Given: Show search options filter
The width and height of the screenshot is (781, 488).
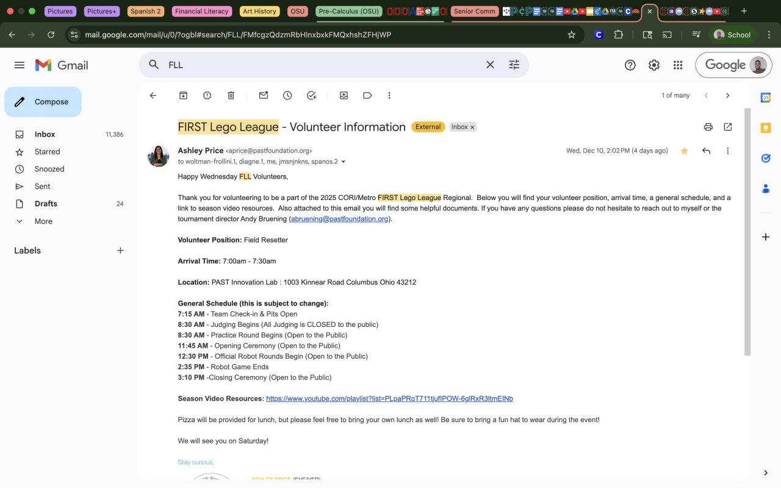Looking at the screenshot, I should click(514, 65).
